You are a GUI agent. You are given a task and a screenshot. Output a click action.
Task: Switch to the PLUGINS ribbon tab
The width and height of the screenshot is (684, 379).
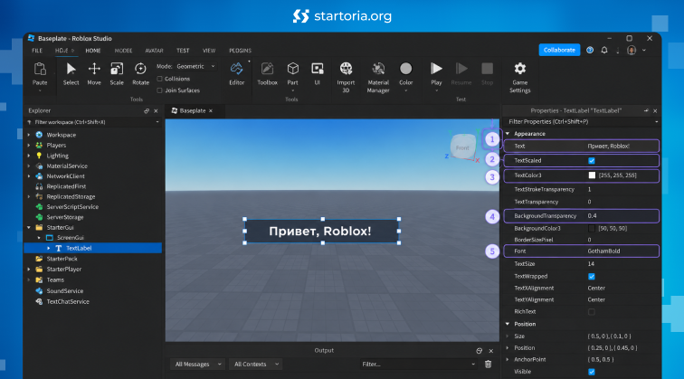[240, 51]
